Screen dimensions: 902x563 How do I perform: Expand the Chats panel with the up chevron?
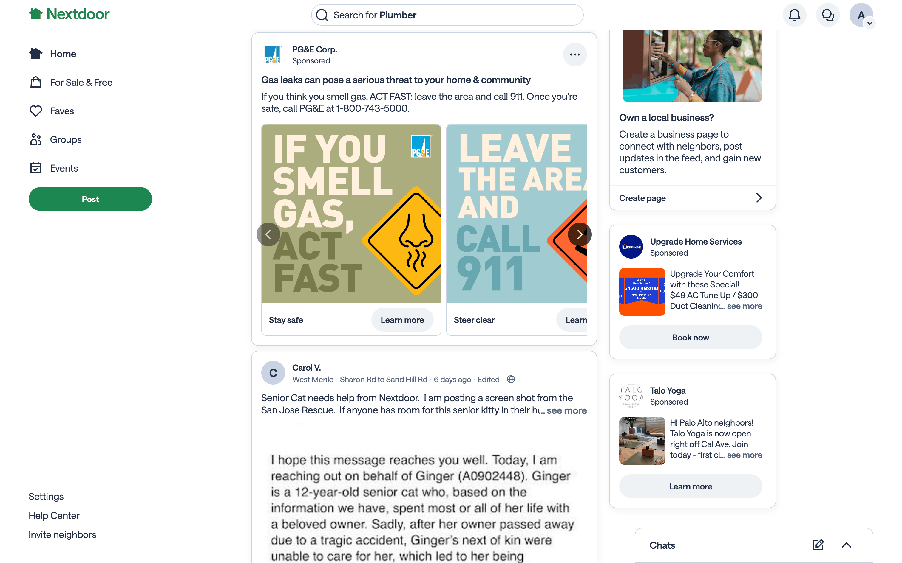click(847, 545)
